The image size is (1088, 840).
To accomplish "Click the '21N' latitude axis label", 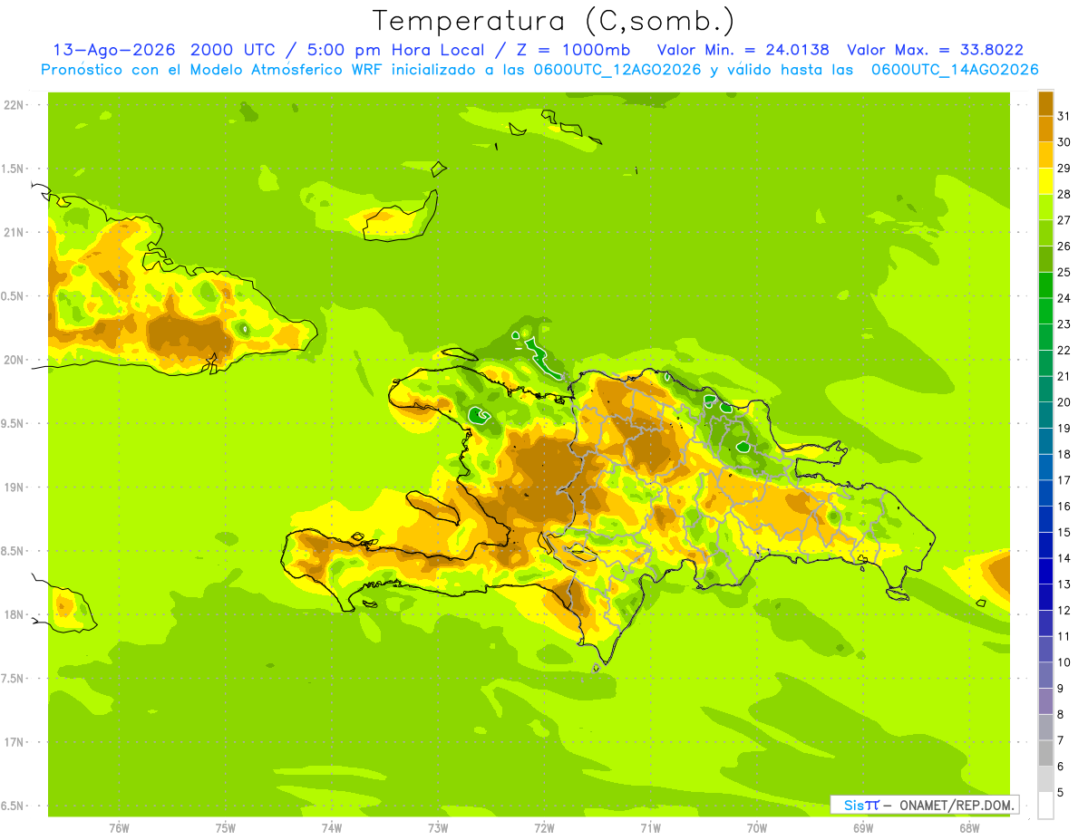I will 15,232.
